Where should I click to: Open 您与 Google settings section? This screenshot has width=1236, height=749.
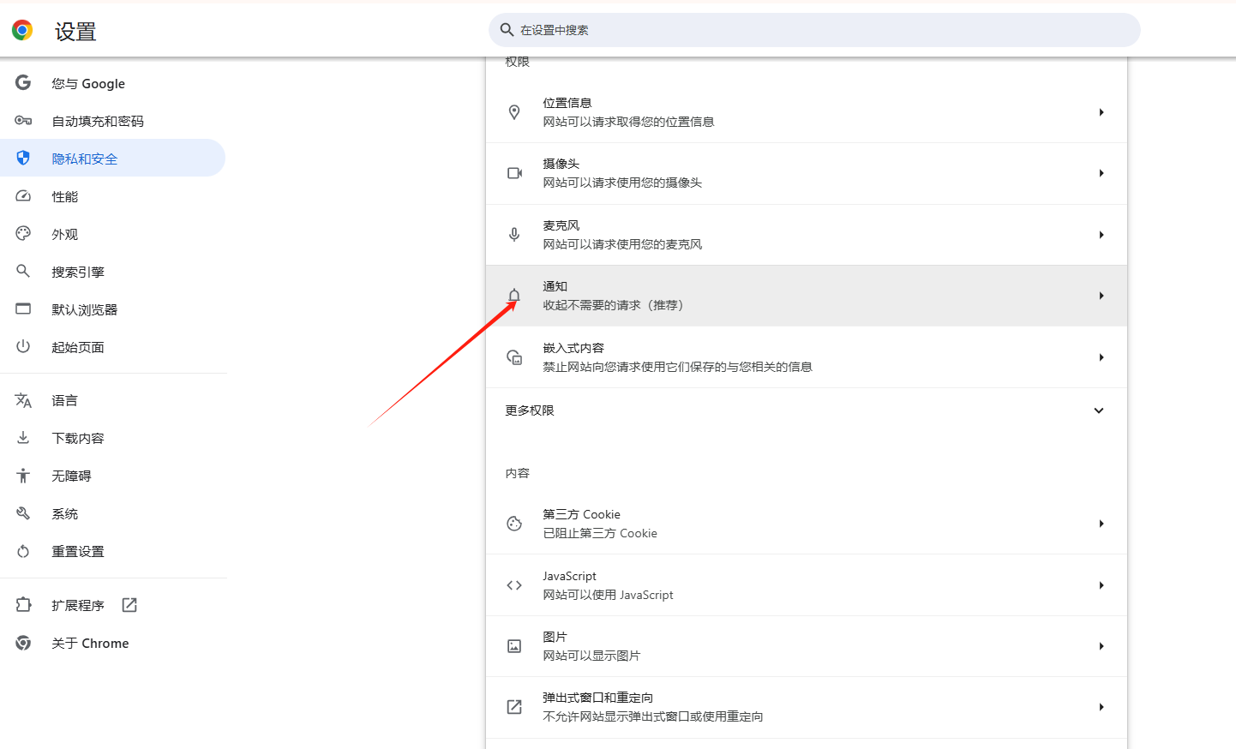(x=112, y=83)
